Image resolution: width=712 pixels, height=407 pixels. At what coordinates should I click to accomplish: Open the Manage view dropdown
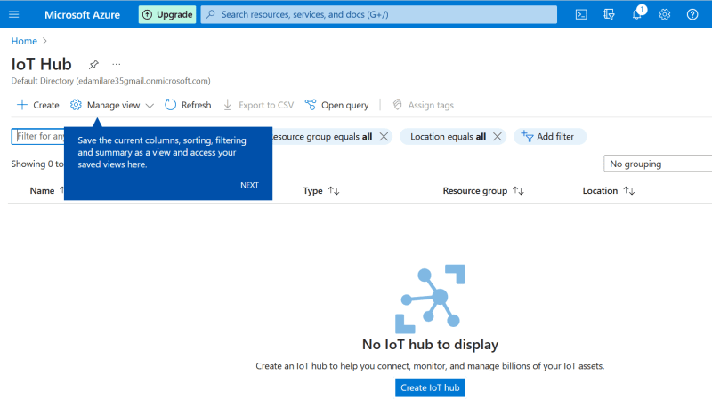112,105
